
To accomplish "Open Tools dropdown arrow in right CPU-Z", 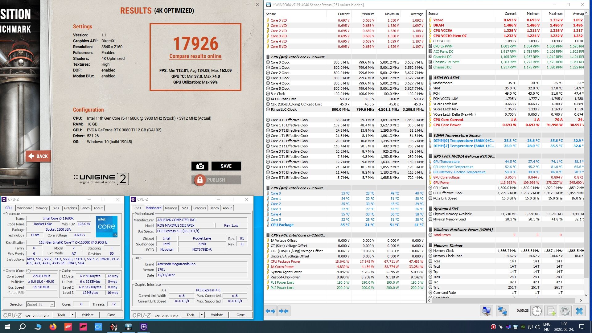I will (202, 315).
